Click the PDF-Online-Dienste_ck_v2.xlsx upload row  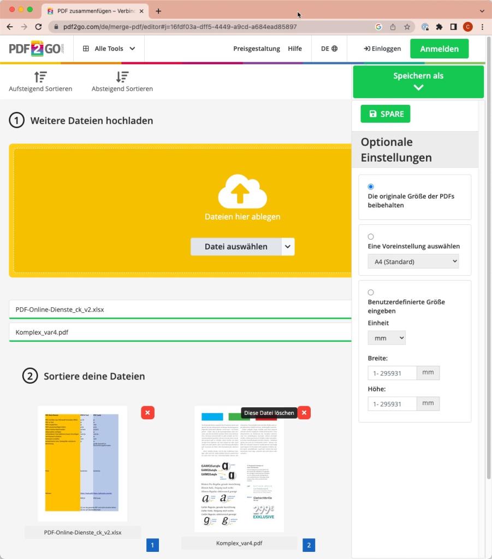click(x=180, y=310)
